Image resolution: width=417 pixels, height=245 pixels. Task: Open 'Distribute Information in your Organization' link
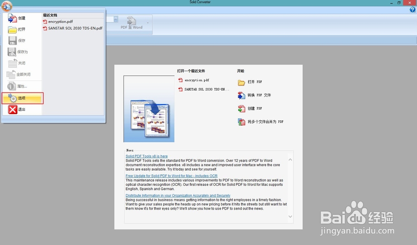point(178,195)
